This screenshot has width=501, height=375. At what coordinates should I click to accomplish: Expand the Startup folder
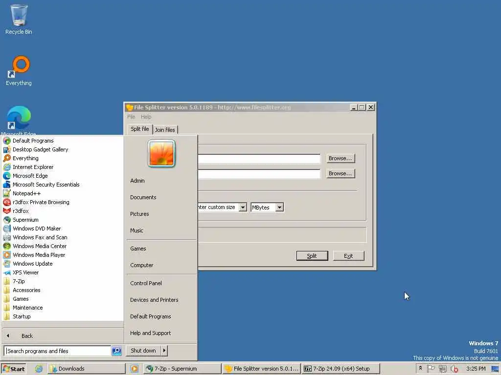[x=22, y=316]
